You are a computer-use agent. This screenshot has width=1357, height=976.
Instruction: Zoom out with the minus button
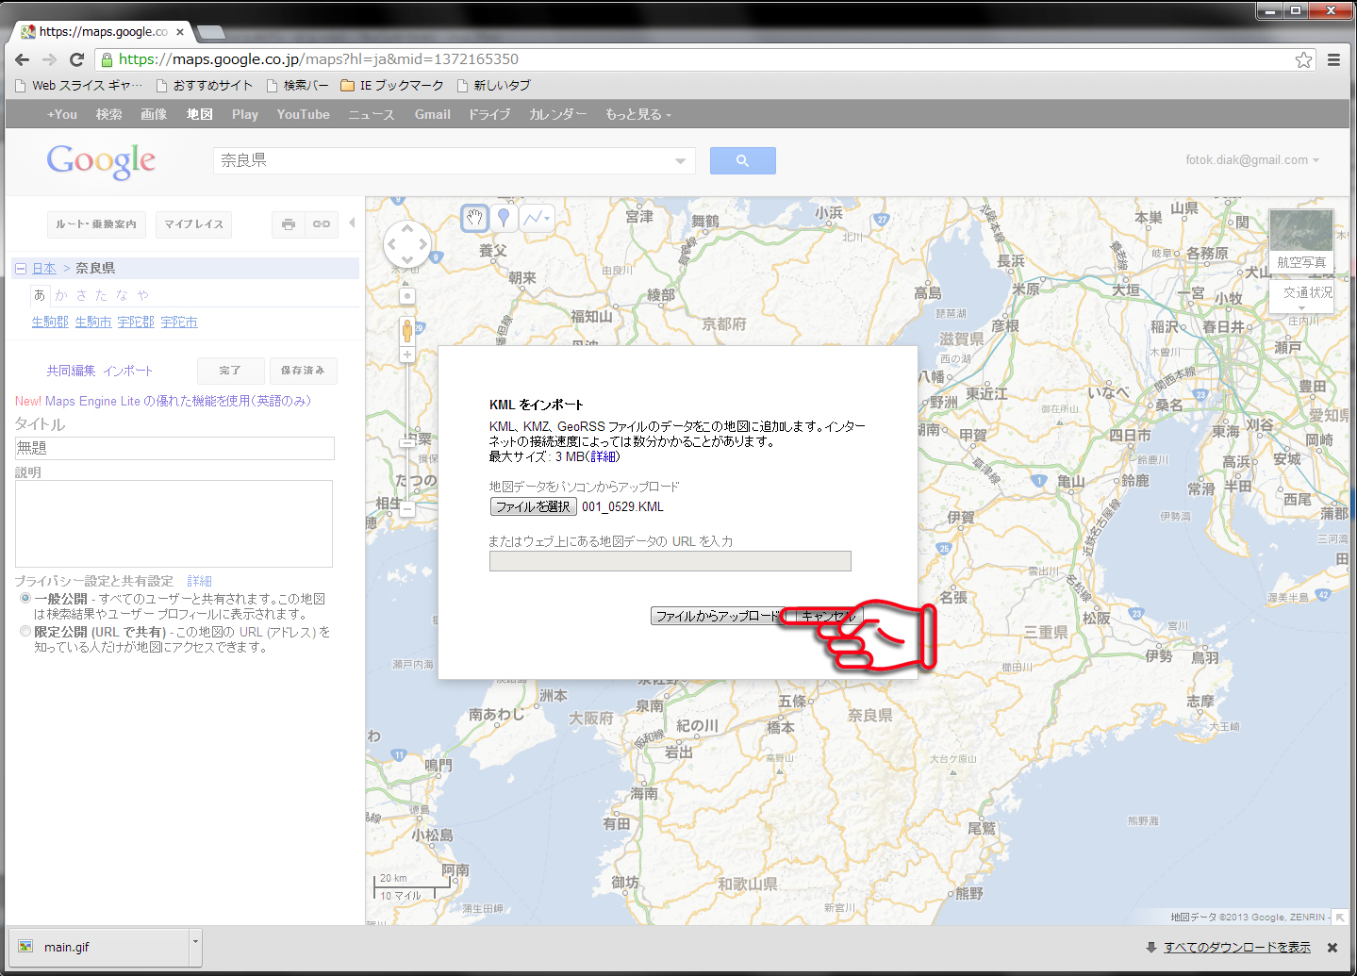pos(407,508)
